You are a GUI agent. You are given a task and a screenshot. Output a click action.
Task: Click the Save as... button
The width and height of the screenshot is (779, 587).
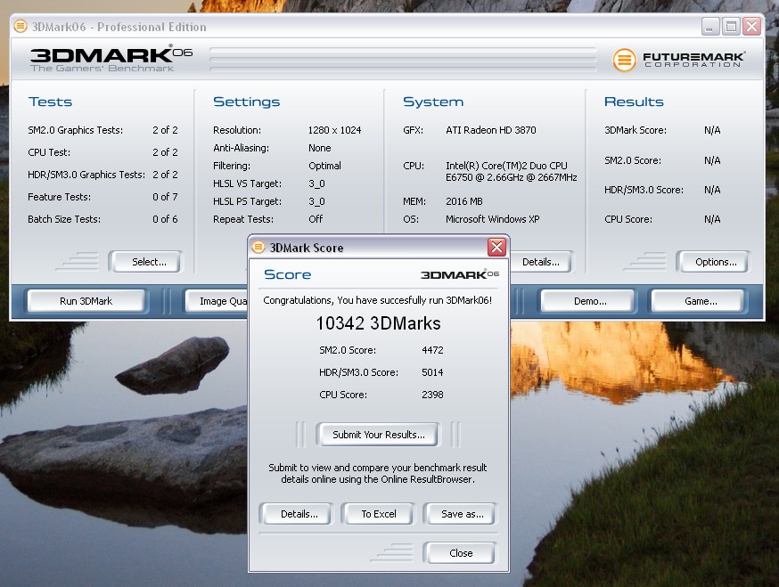pos(460,514)
